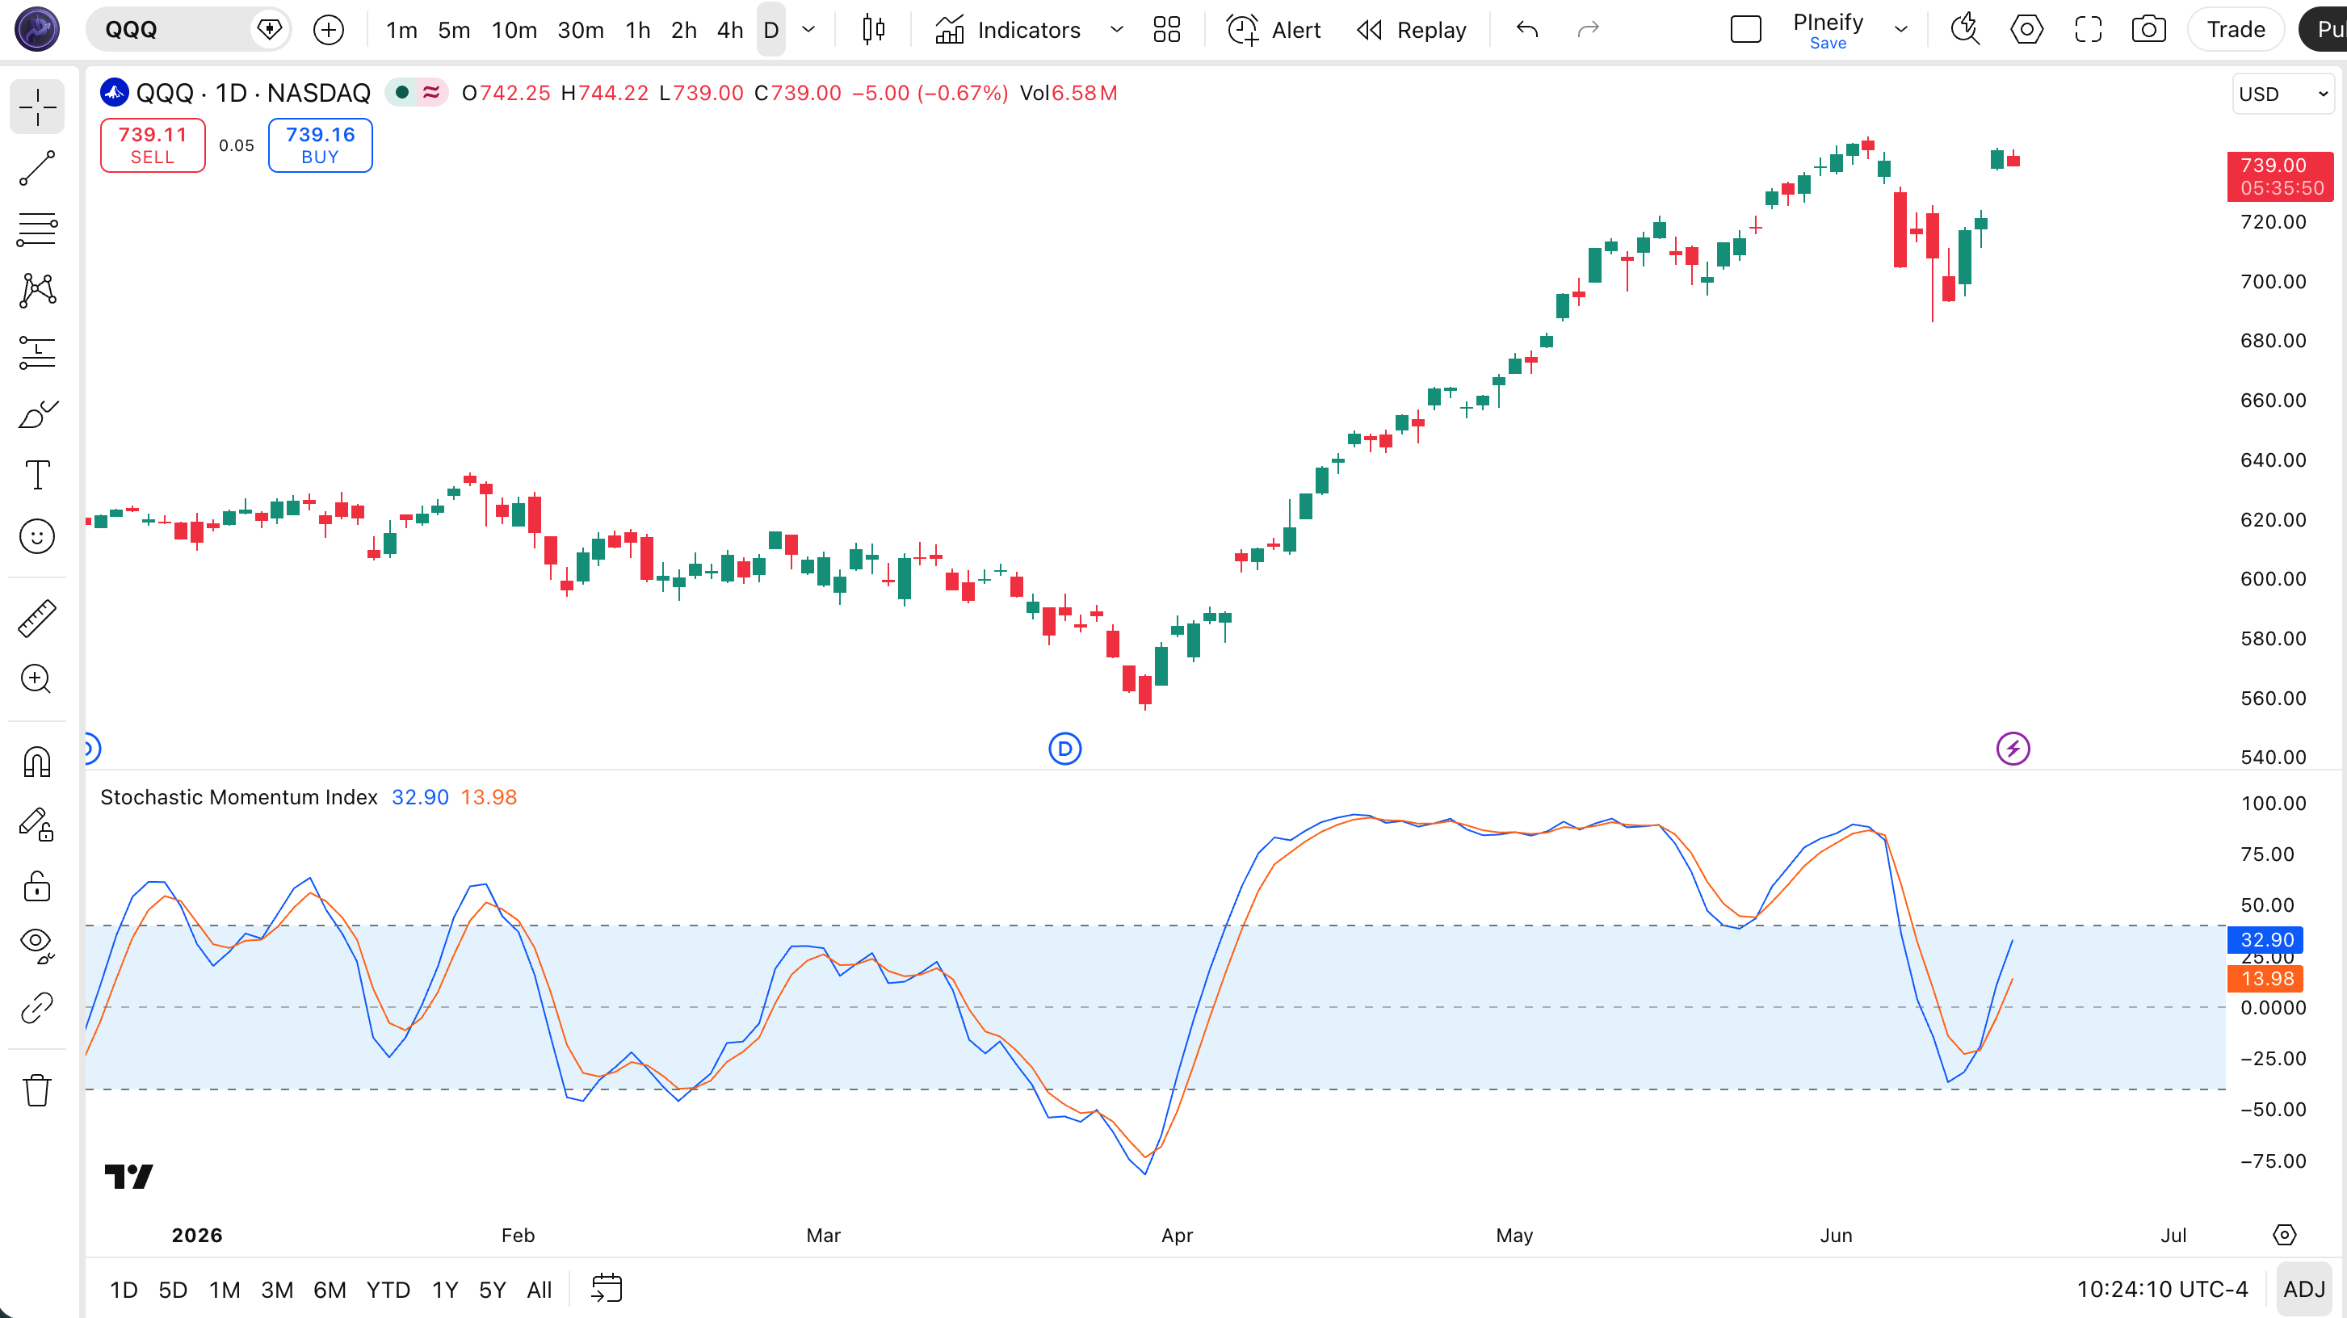Toggle lock all drawing tools
2347x1318 pixels.
37,885
